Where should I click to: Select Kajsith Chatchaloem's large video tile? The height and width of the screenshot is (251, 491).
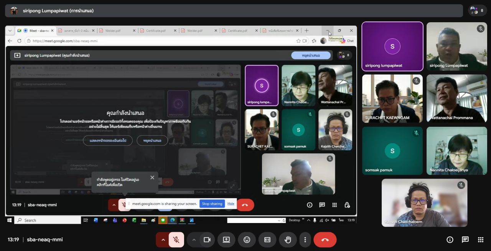click(x=424, y=203)
